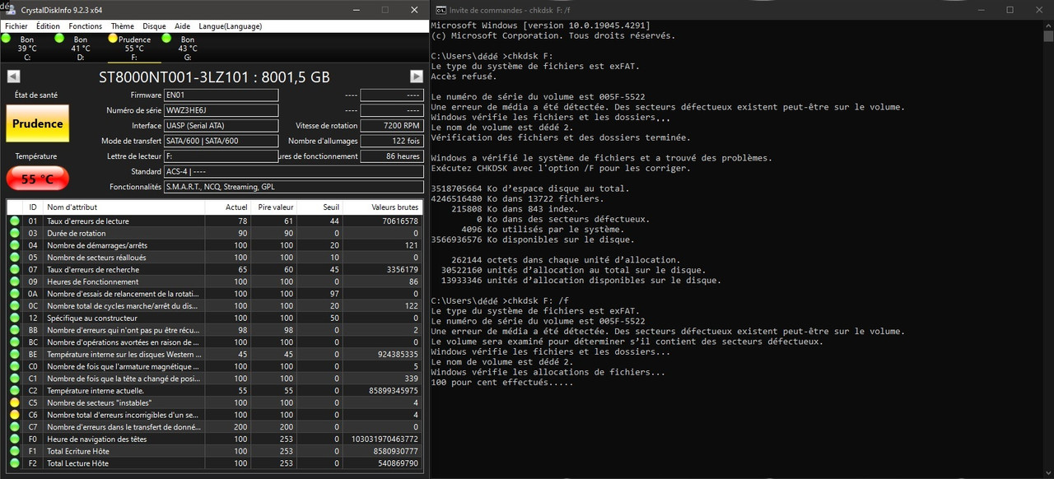The width and height of the screenshot is (1054, 479).
Task: Select the Total Ecriture Hôte row
Action: pos(215,451)
